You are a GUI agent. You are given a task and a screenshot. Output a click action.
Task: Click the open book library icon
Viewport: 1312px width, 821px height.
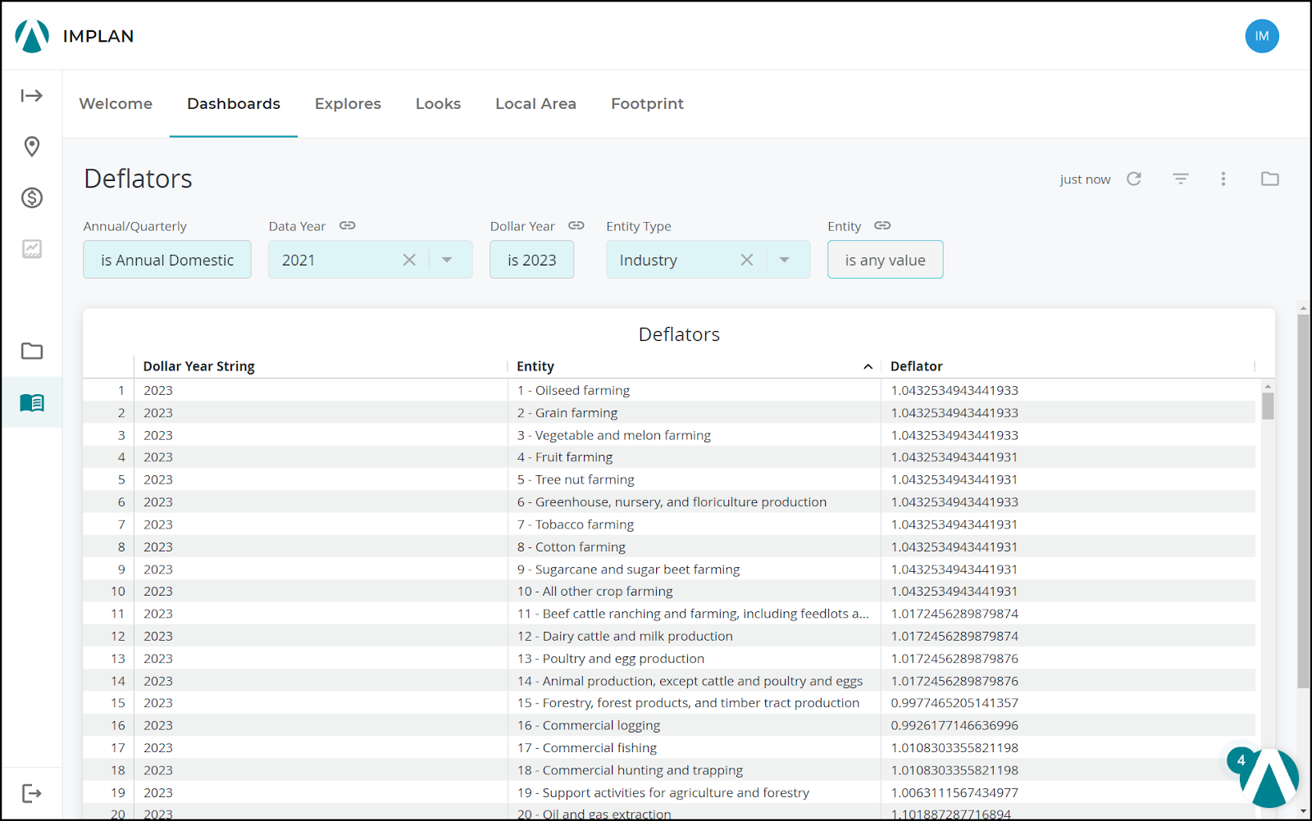point(32,402)
